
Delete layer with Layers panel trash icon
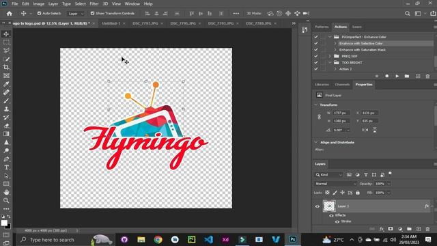427,229
